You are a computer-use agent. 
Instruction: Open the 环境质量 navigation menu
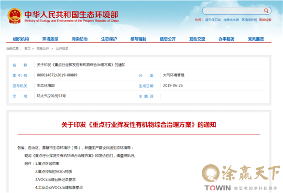pos(50,39)
